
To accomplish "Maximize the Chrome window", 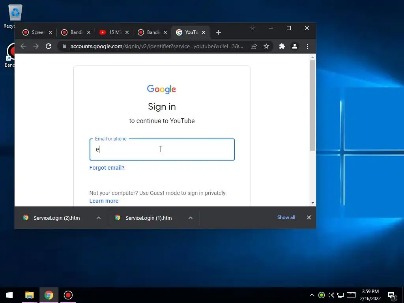I will [x=289, y=28].
